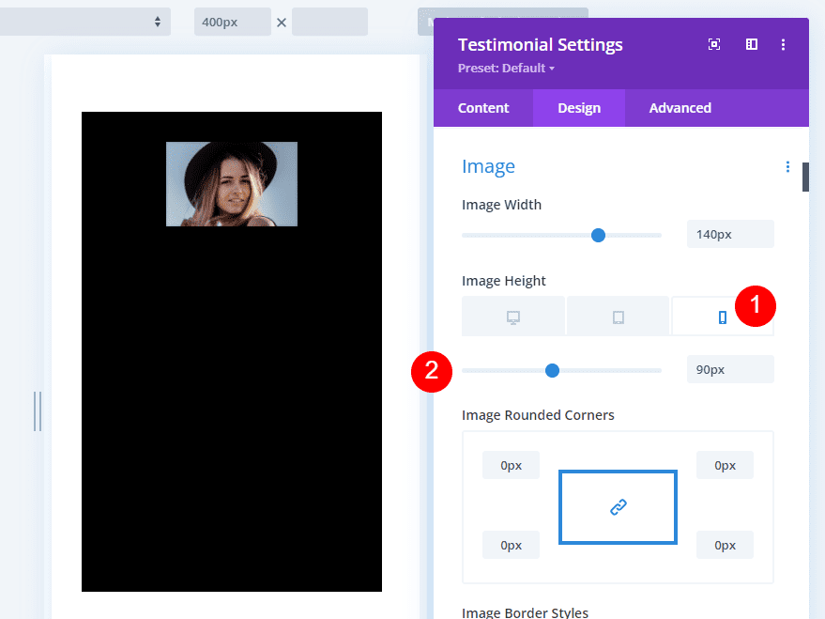Click the Image Height slider handle
The width and height of the screenshot is (825, 619).
coord(552,370)
